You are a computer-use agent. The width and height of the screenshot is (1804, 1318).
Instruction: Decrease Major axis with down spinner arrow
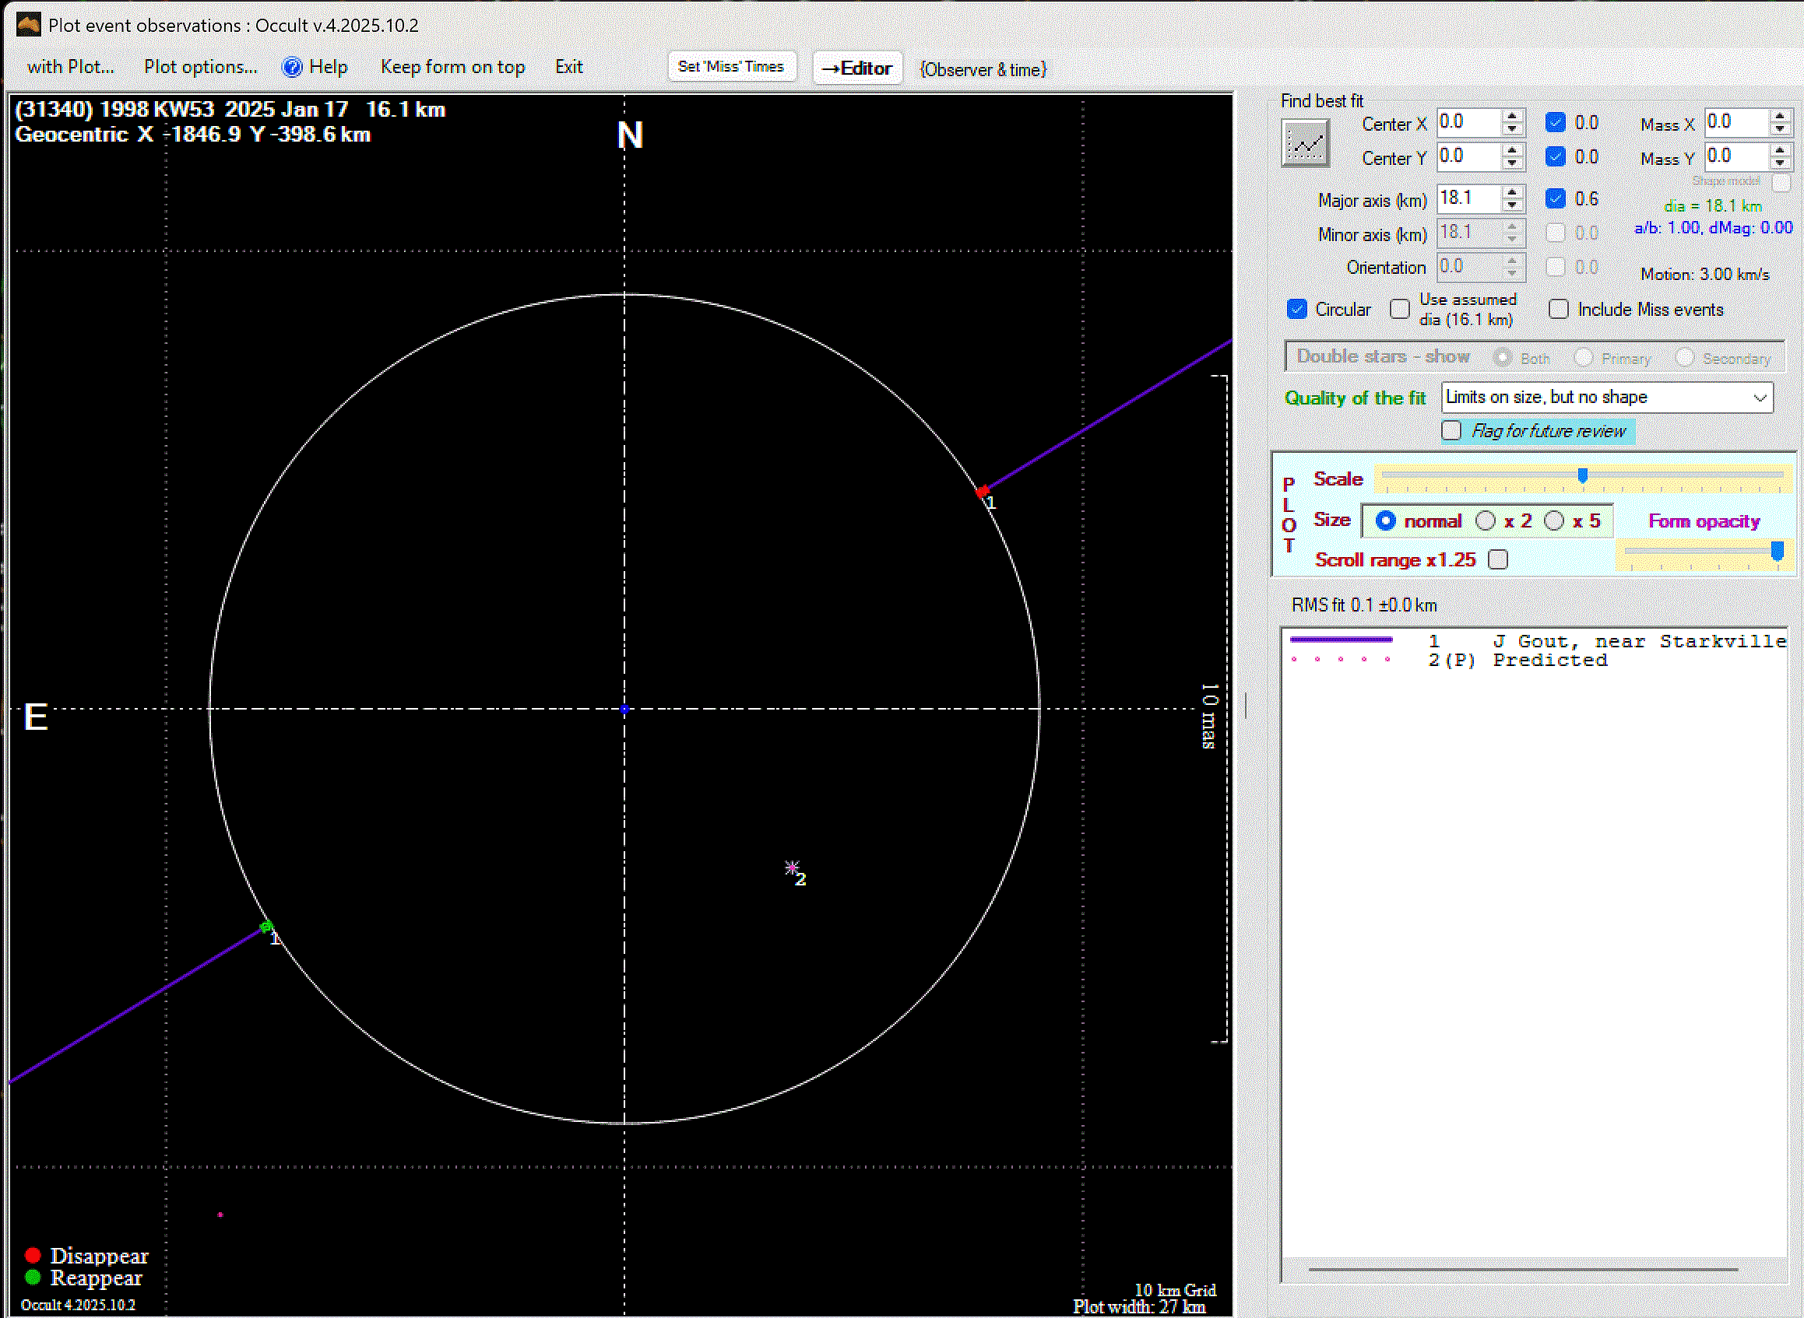[x=1512, y=206]
